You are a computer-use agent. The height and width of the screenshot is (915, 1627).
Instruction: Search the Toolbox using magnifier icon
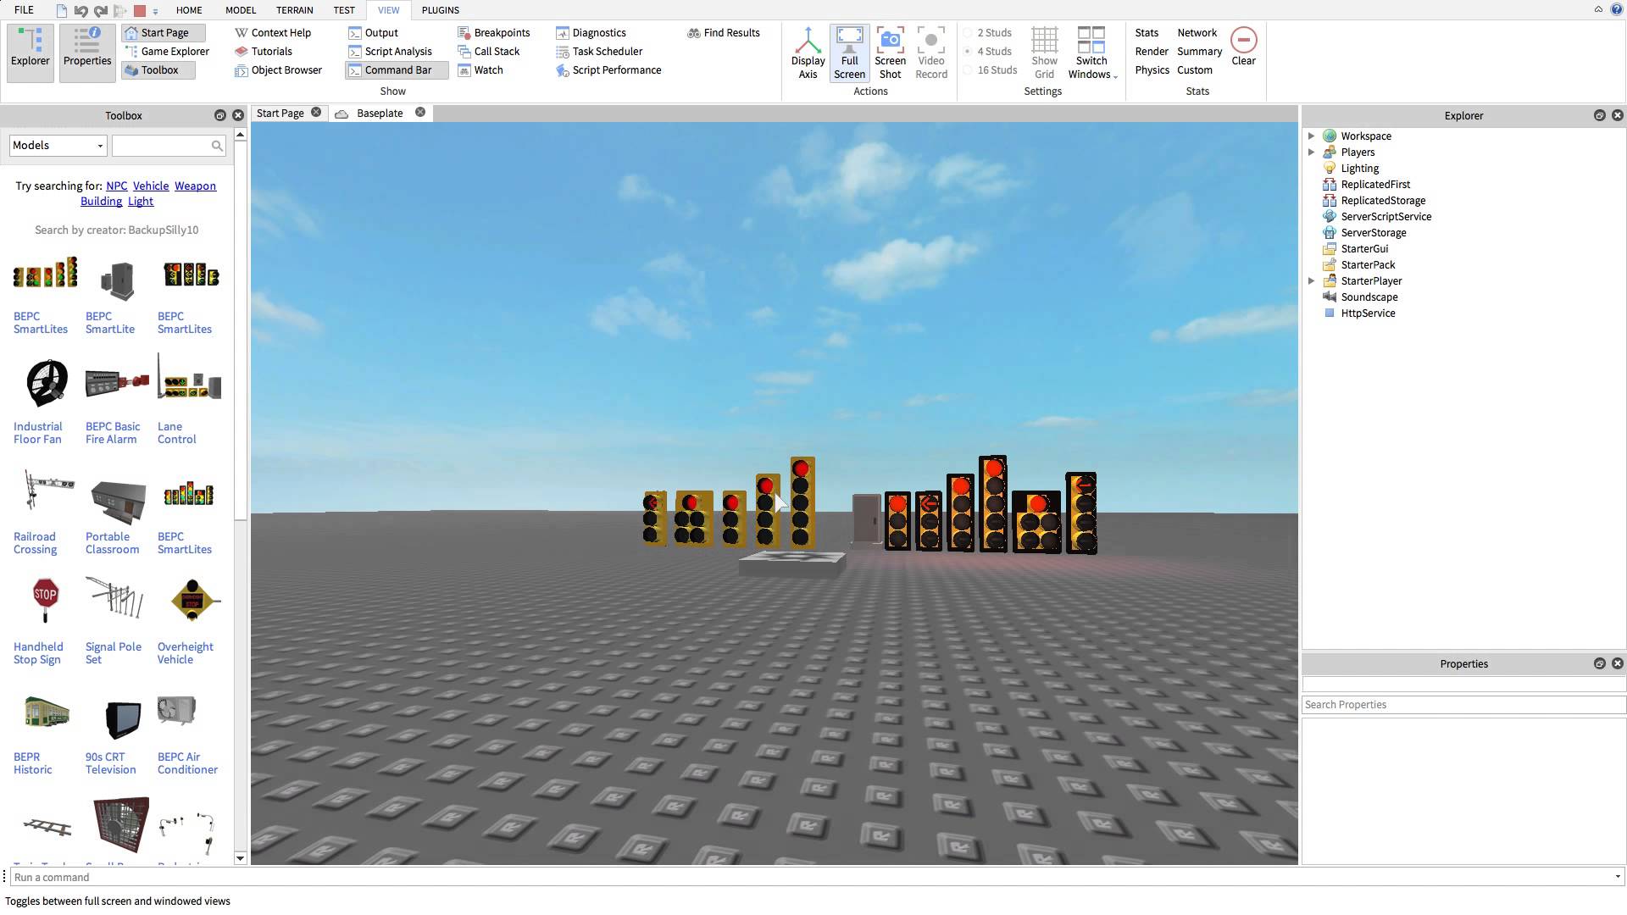click(x=217, y=146)
